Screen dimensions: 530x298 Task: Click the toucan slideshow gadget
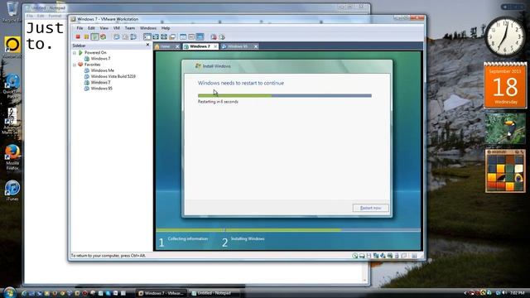505,128
